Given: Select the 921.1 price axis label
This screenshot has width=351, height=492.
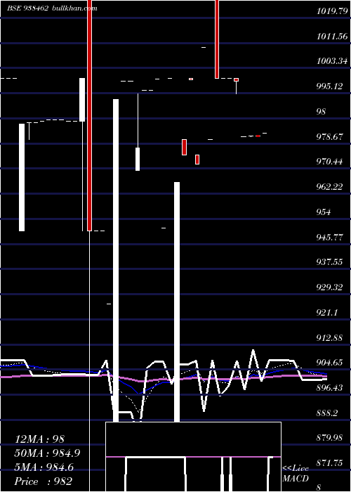Looking at the screenshot, I should (x=327, y=313).
